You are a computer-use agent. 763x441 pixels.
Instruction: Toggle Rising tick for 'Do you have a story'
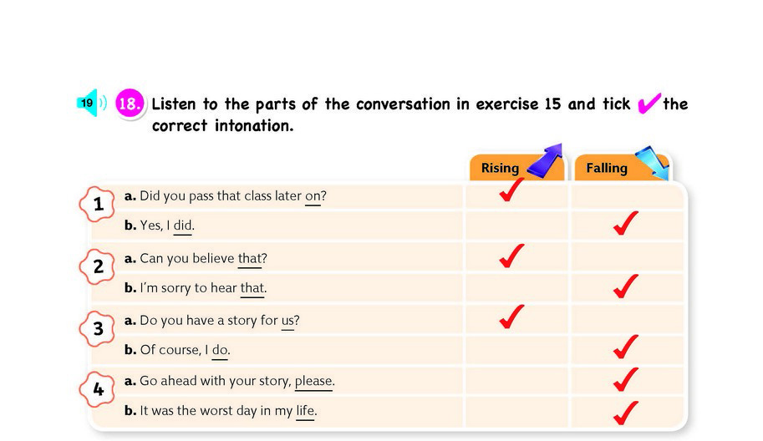512,317
